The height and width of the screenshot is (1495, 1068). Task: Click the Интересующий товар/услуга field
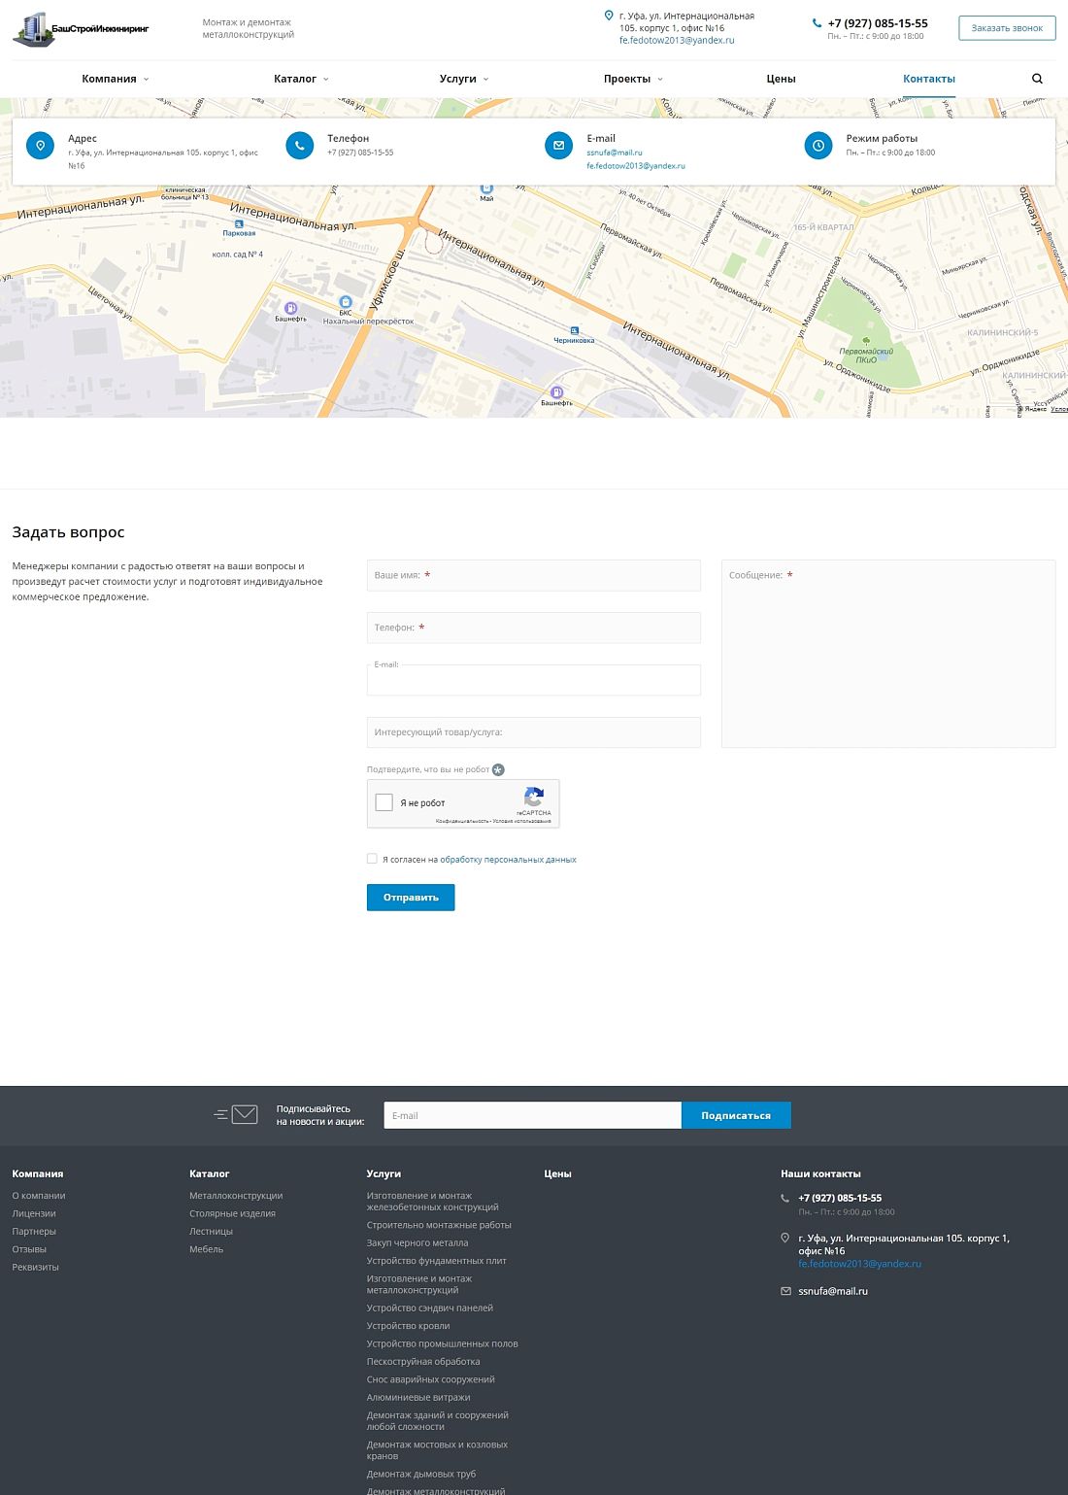534,732
